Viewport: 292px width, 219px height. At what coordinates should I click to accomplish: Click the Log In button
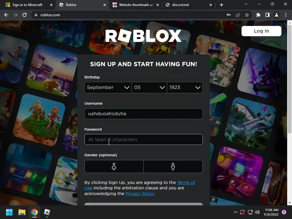pyautogui.click(x=261, y=31)
